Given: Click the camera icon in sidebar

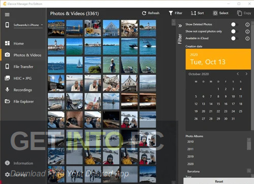Looking at the screenshot, I should click(7, 55).
